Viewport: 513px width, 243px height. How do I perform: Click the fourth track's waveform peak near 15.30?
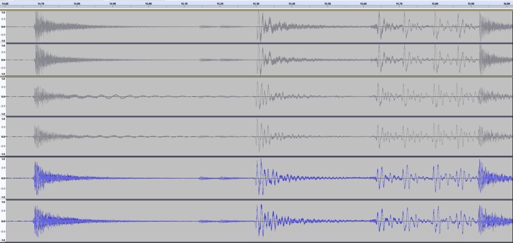click(x=258, y=136)
